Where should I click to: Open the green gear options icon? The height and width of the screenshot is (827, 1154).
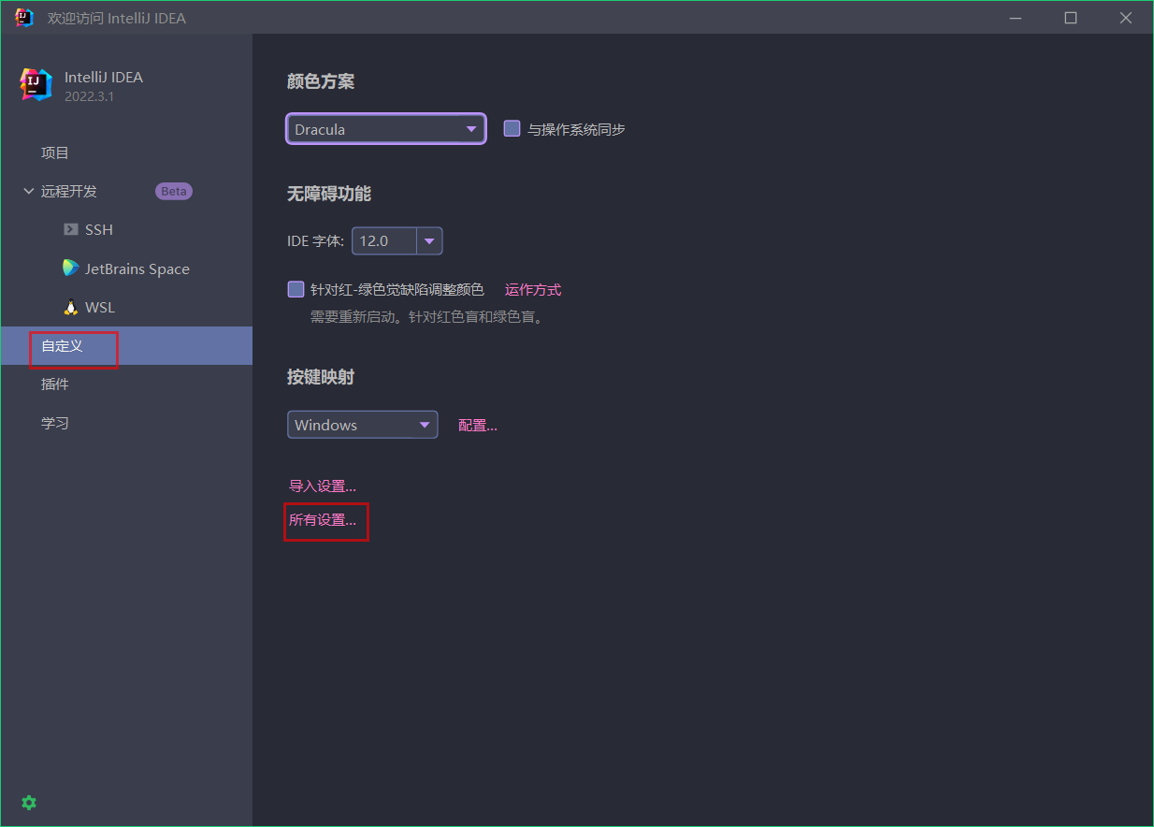click(29, 803)
